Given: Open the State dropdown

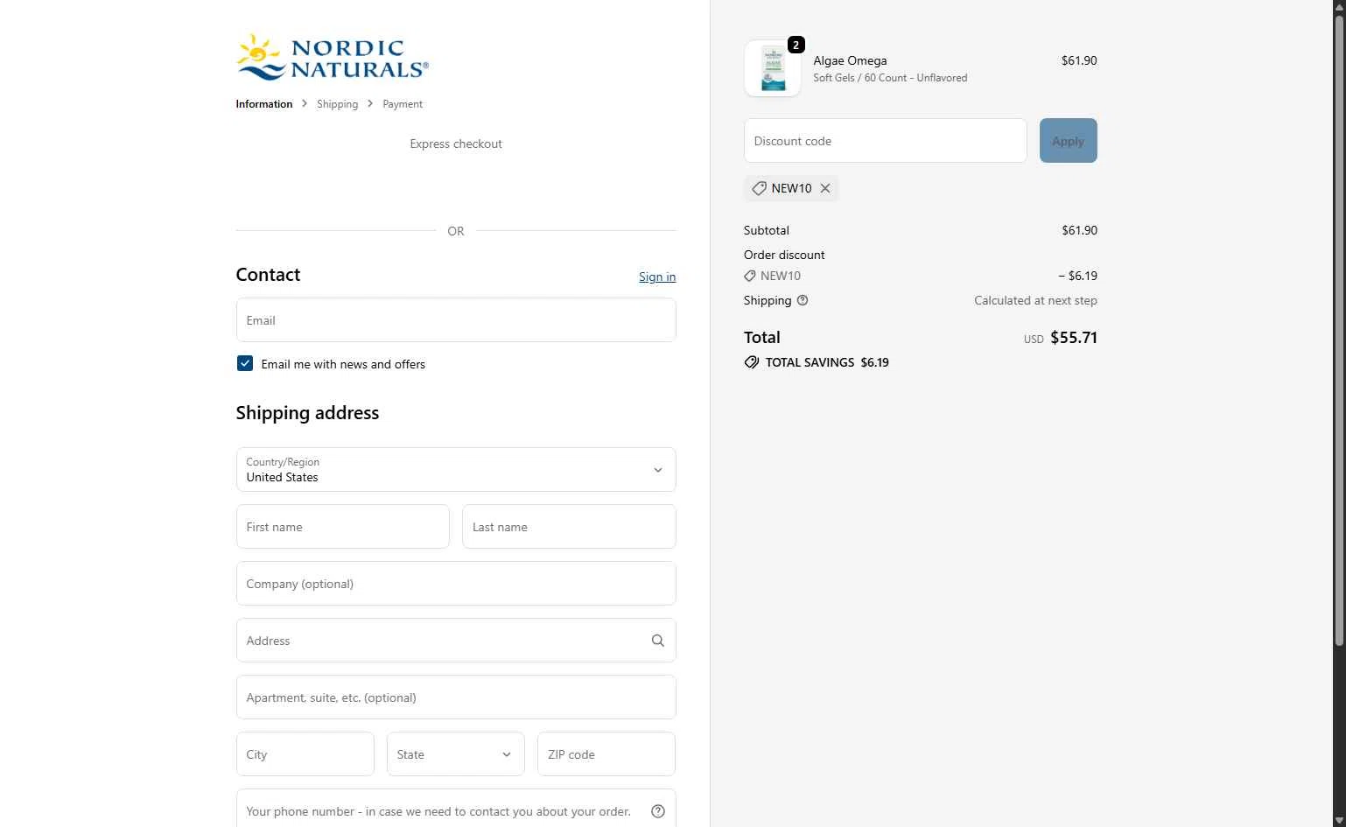Looking at the screenshot, I should pyautogui.click(x=456, y=753).
